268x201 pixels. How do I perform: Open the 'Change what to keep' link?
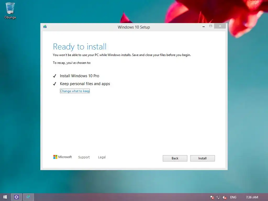tap(75, 91)
